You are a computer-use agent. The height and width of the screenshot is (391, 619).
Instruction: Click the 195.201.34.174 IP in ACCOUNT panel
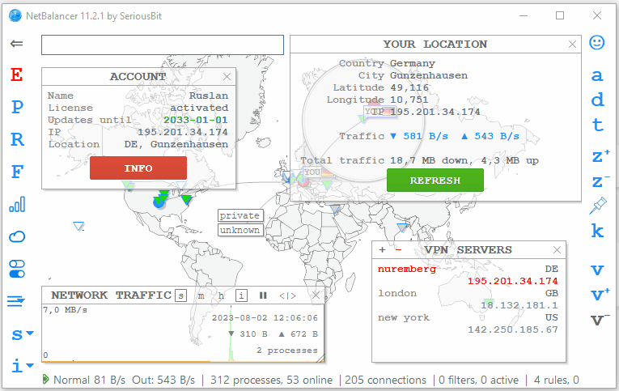182,132
